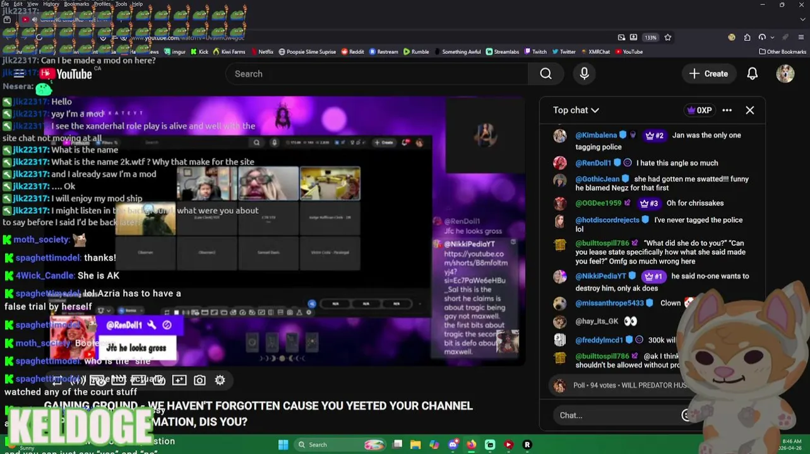The height and width of the screenshot is (454, 810).
Task: Open the R app icon in taskbar
Action: [x=527, y=445]
